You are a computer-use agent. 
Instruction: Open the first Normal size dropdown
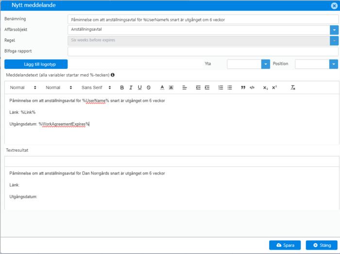point(23,87)
